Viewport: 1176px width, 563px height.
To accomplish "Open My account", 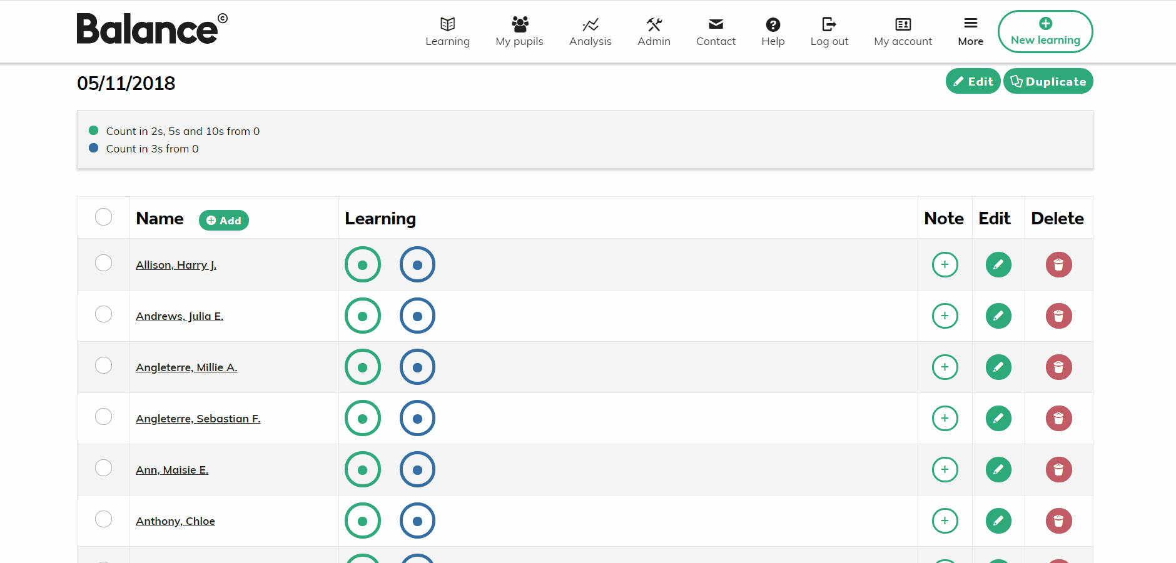I will [903, 31].
